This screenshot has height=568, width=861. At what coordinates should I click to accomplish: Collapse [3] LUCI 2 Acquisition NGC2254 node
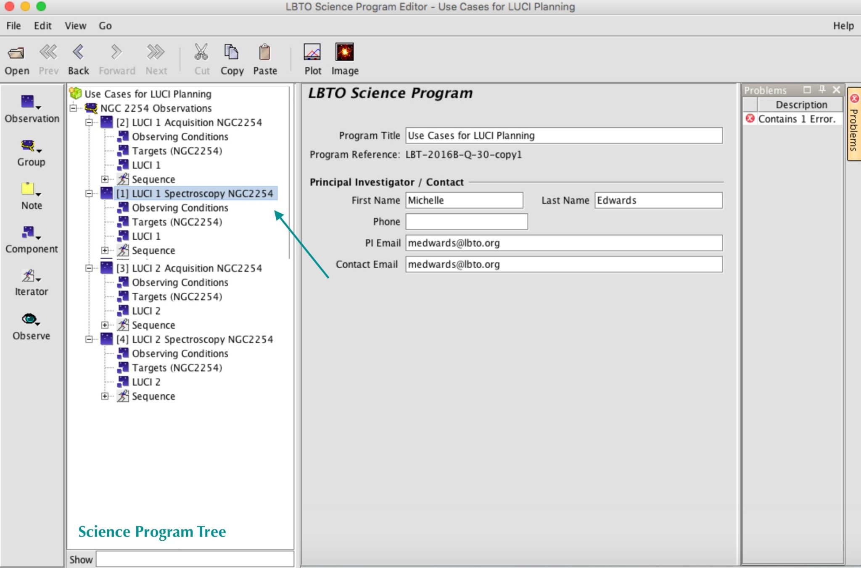click(x=89, y=268)
